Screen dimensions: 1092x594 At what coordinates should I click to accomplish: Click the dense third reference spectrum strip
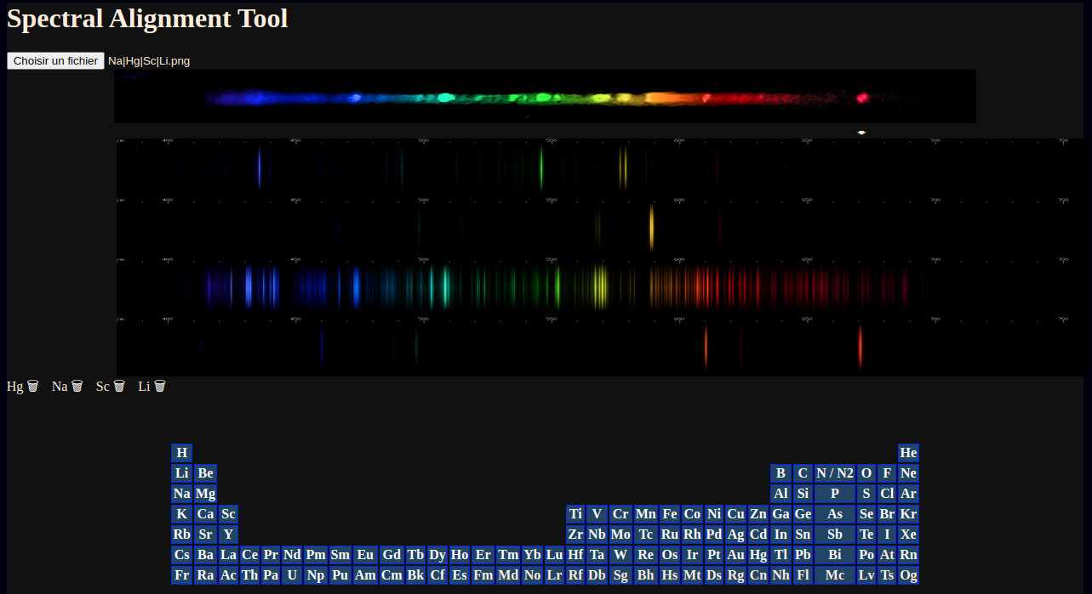tap(545, 285)
